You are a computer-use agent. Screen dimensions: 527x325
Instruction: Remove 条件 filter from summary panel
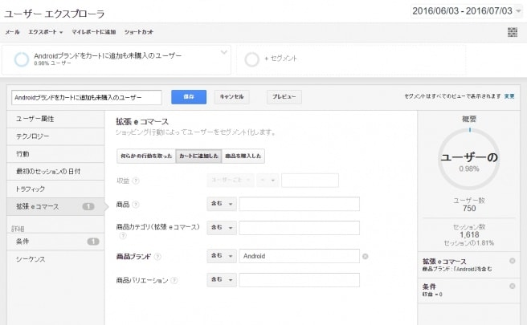pos(512,286)
